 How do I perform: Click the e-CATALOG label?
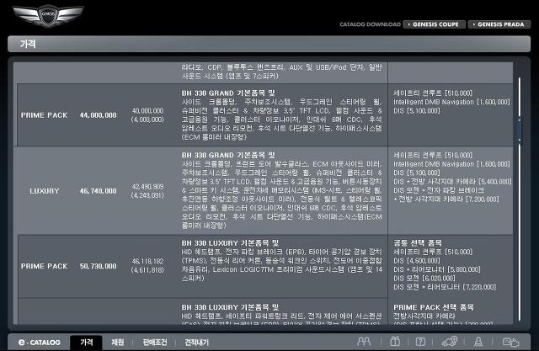[40, 343]
